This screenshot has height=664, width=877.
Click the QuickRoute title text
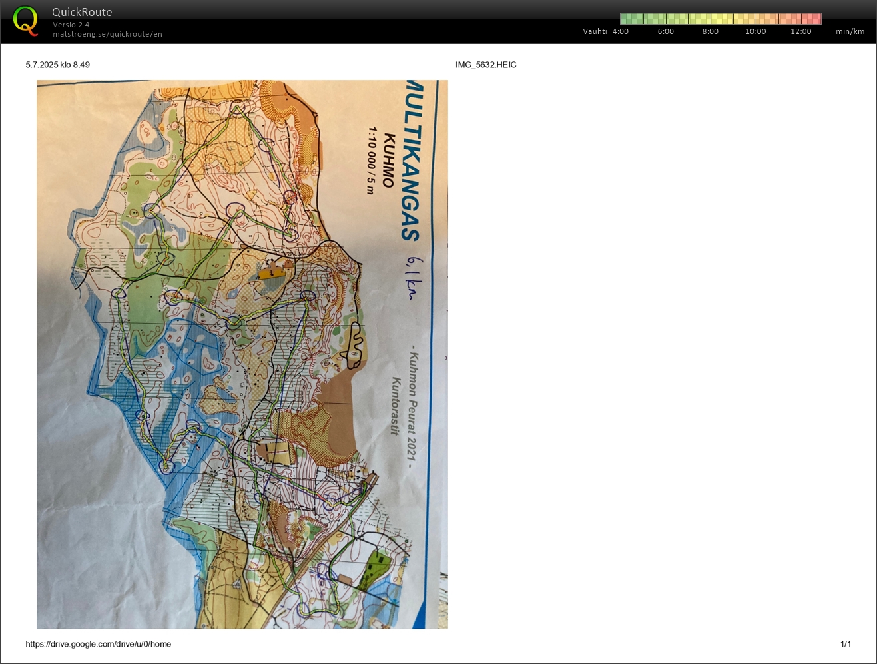click(82, 12)
